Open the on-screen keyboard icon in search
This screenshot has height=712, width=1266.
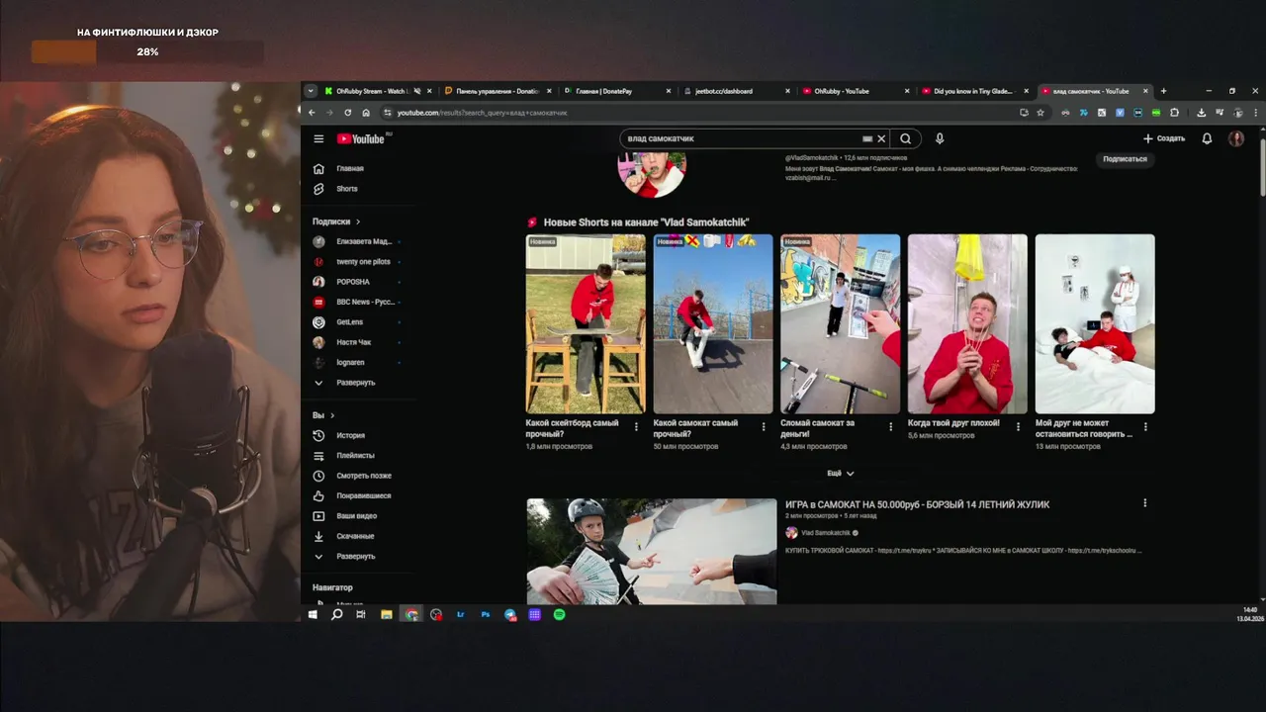[867, 138]
